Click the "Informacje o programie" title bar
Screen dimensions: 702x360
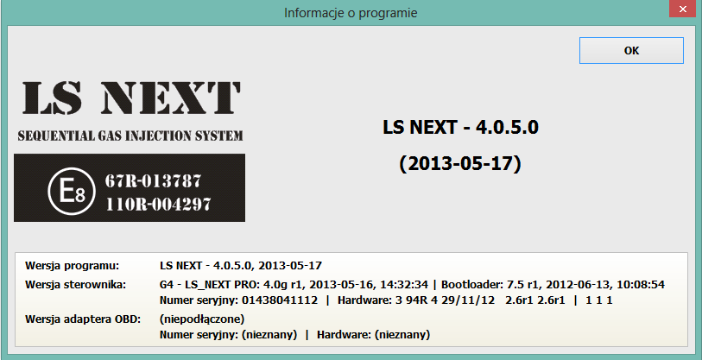pos(351,13)
